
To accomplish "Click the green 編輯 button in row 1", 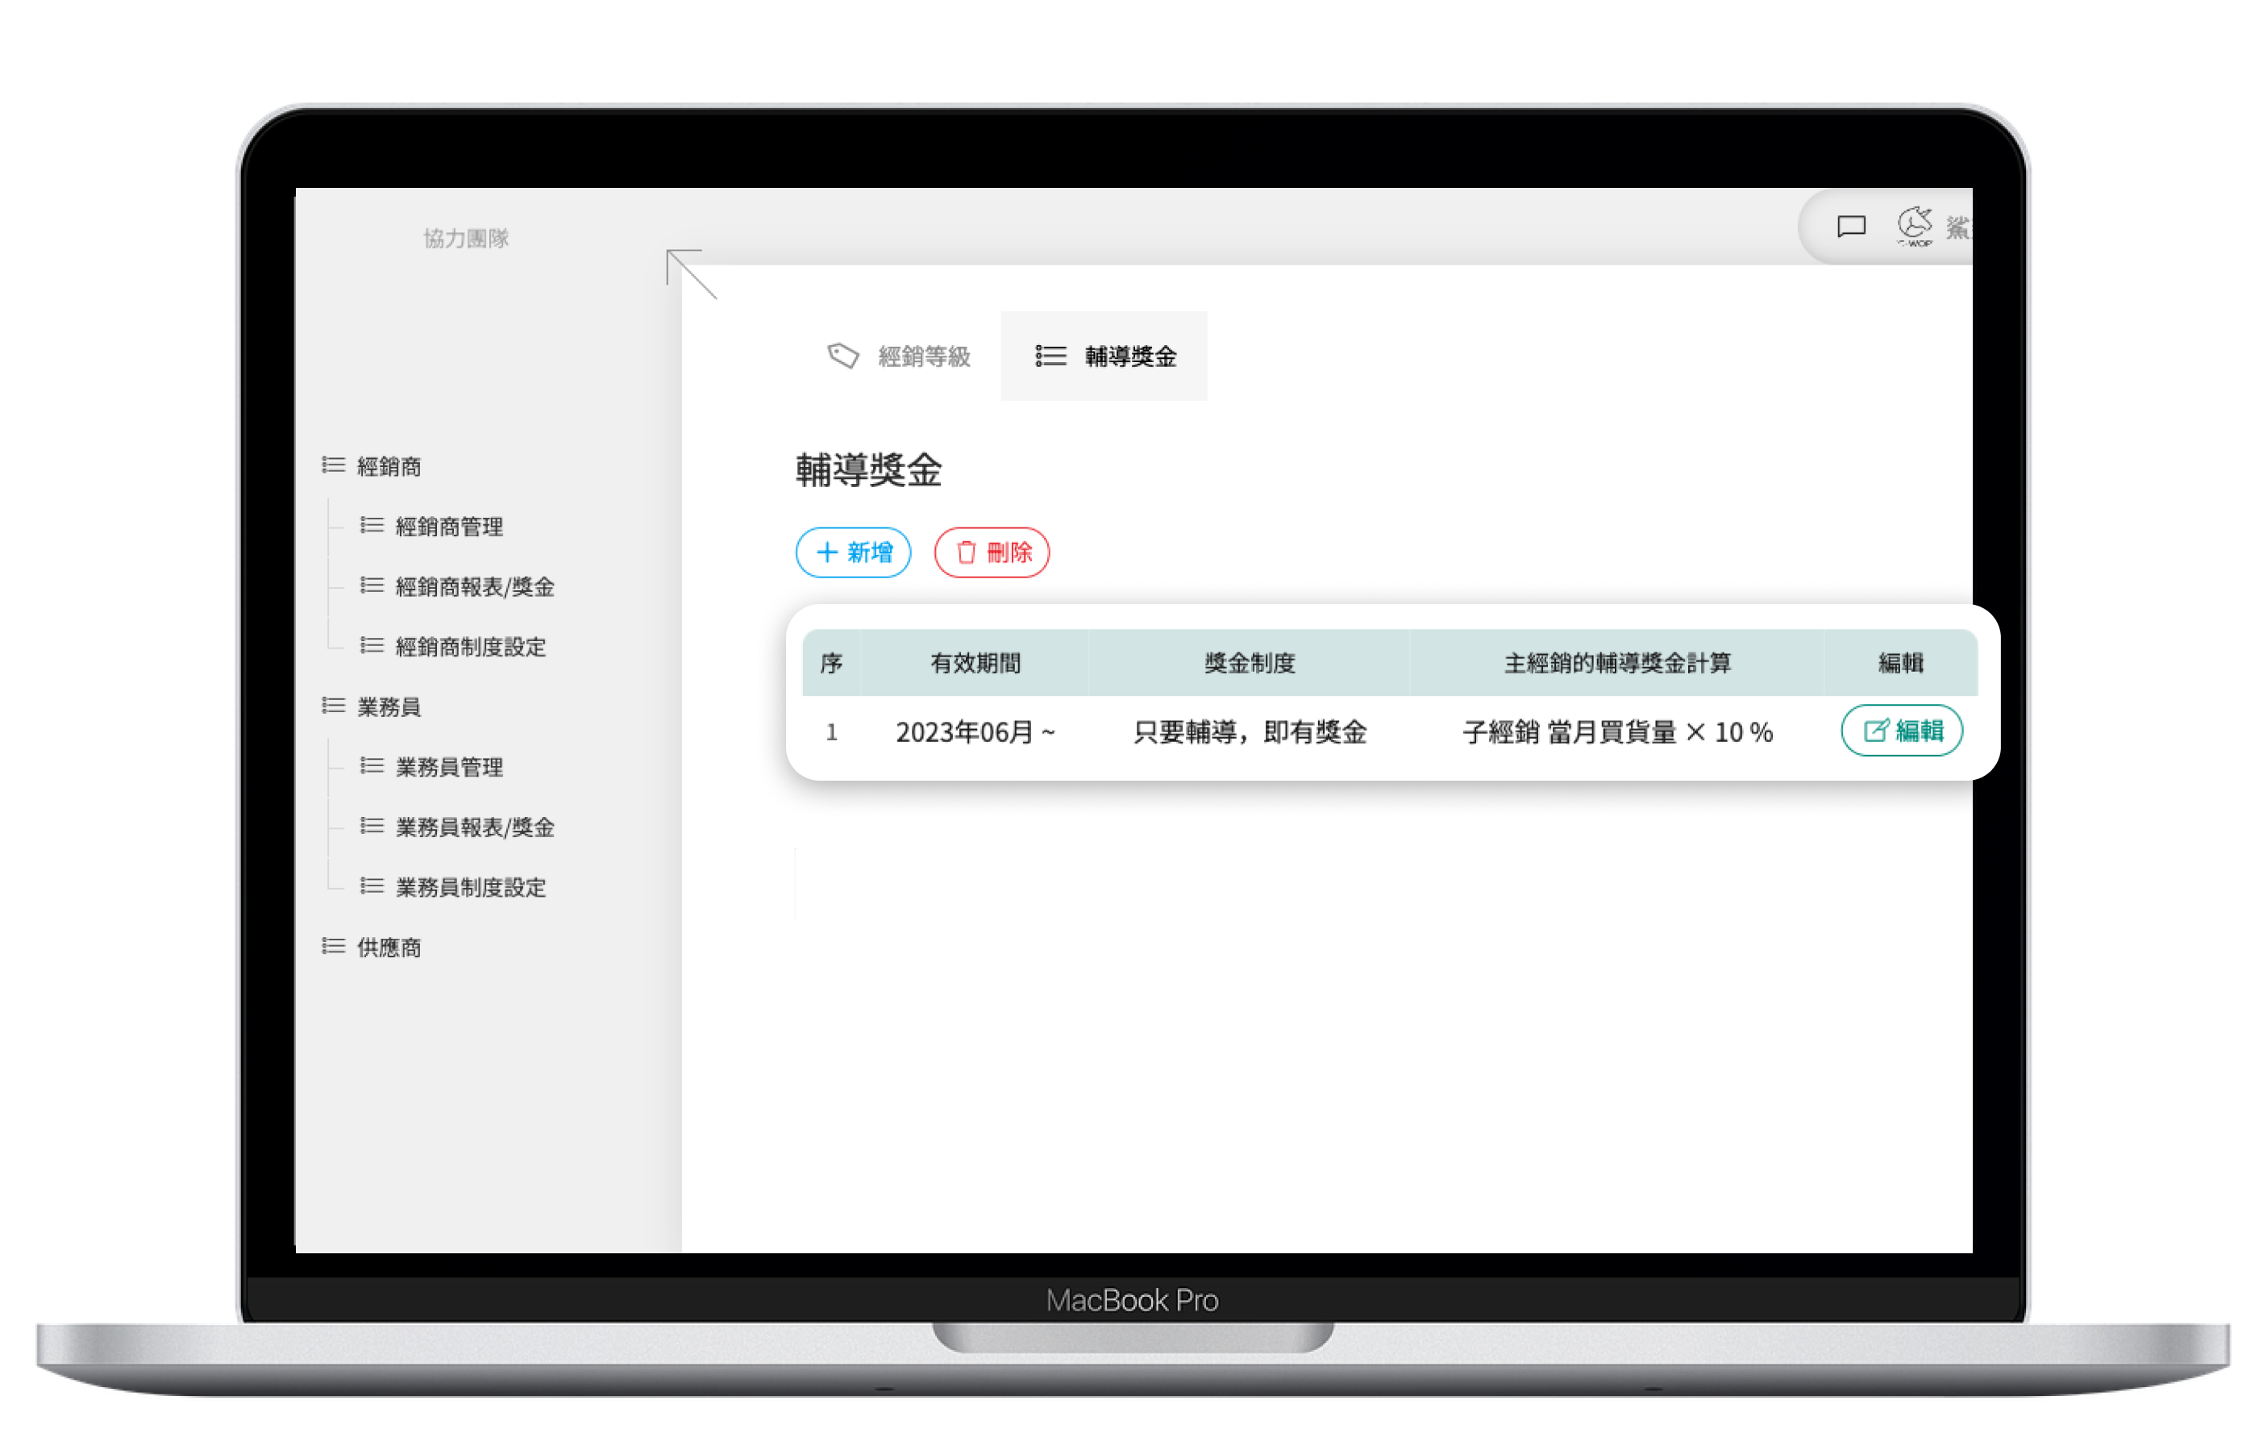I will pos(1901,730).
